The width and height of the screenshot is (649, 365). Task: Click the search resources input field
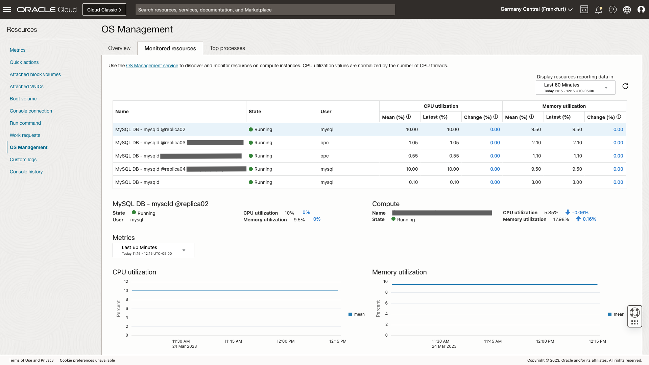point(265,9)
